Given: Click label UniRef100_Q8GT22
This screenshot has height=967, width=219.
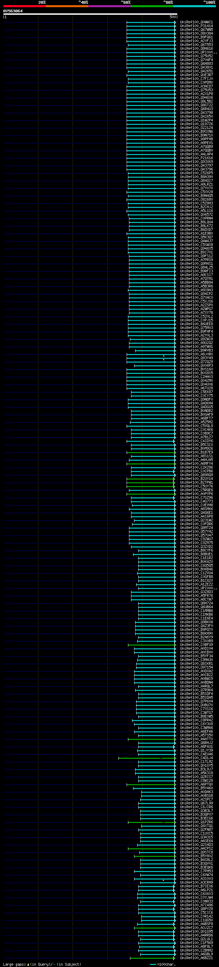Looking at the screenshot, I should (196, 105).
